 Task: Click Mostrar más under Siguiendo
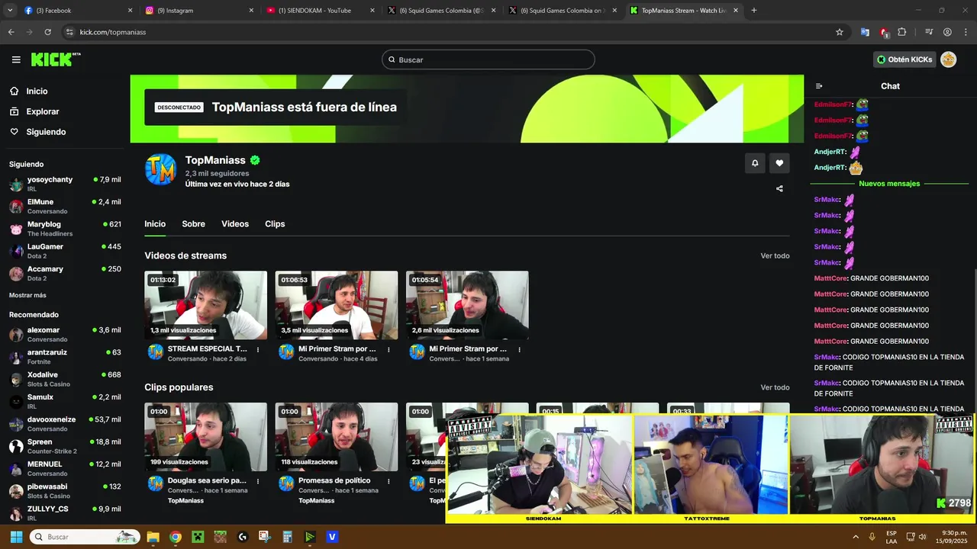click(27, 295)
